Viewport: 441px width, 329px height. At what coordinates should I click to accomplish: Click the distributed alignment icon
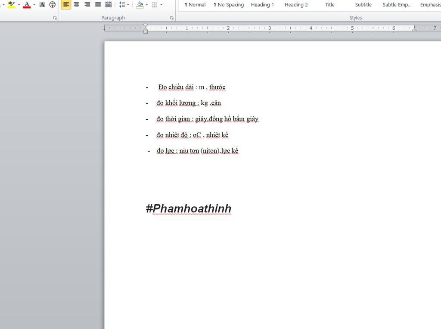pyautogui.click(x=109, y=5)
